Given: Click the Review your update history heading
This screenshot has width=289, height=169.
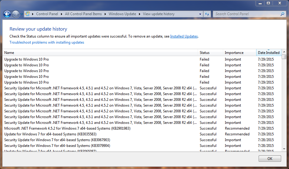Looking at the screenshot, I should click(38, 29).
